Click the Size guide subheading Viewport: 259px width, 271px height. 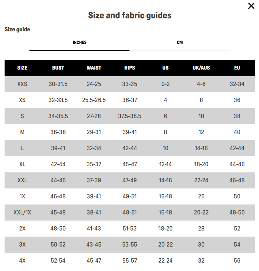tap(17, 29)
